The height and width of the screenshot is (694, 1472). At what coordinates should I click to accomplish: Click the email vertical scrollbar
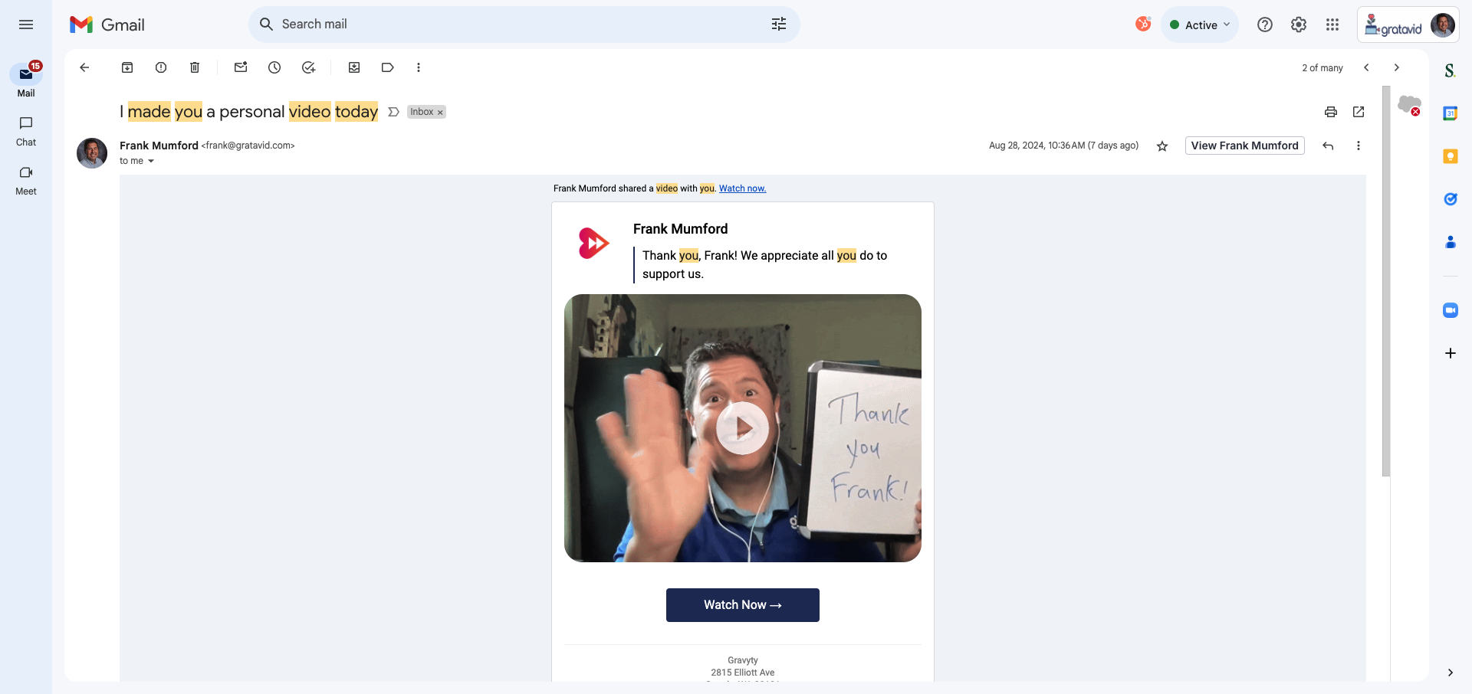pyautogui.click(x=1386, y=281)
